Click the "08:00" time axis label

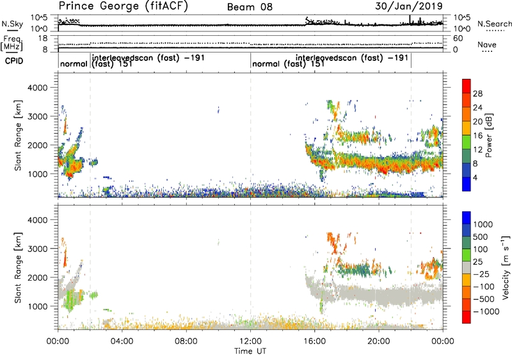point(186,342)
